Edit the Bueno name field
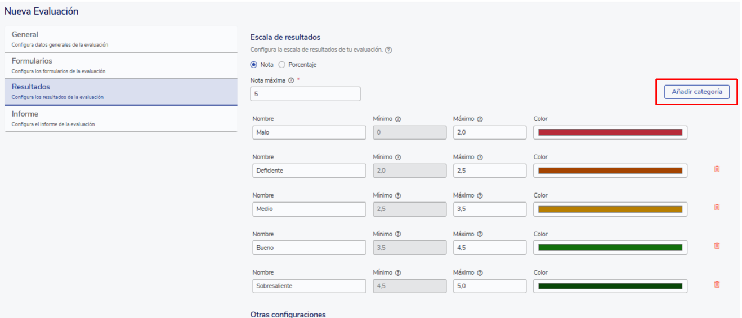 point(309,248)
